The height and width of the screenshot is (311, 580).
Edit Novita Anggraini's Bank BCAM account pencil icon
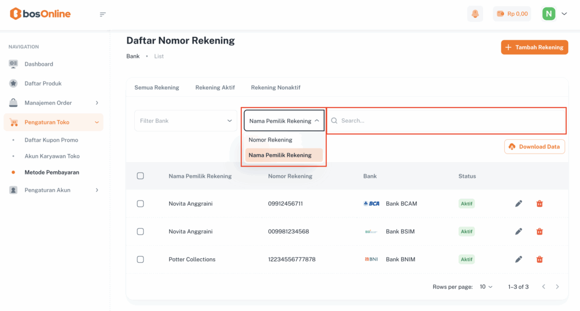tap(518, 203)
